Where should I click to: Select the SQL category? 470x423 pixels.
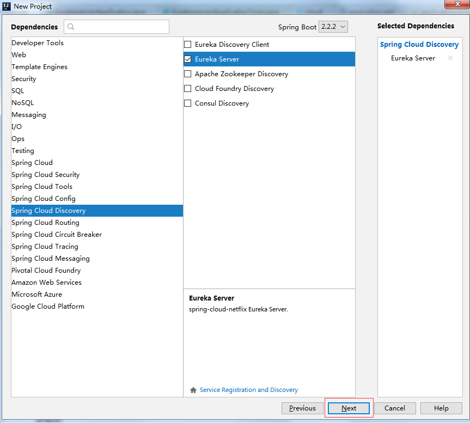[97, 91]
